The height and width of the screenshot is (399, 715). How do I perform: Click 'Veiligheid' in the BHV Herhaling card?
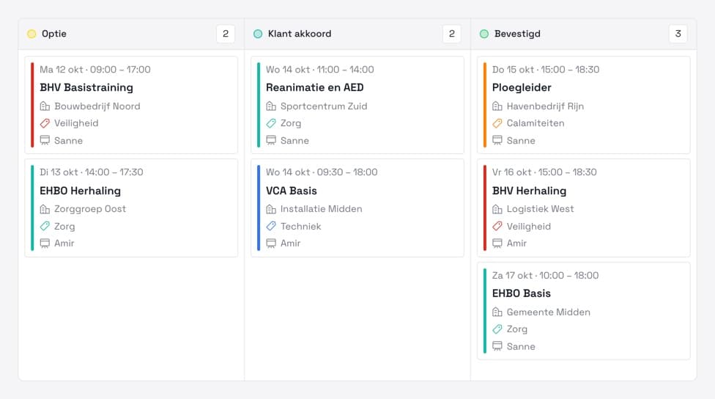point(528,227)
